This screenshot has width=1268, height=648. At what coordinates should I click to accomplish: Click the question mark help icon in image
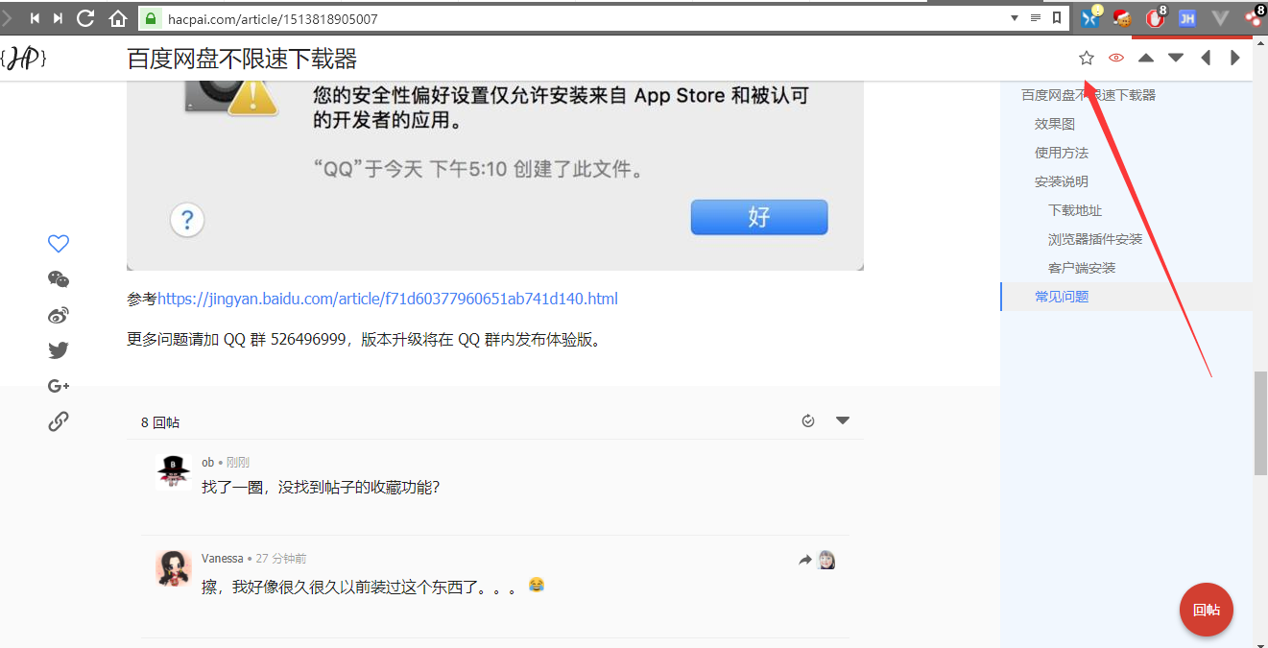[187, 220]
